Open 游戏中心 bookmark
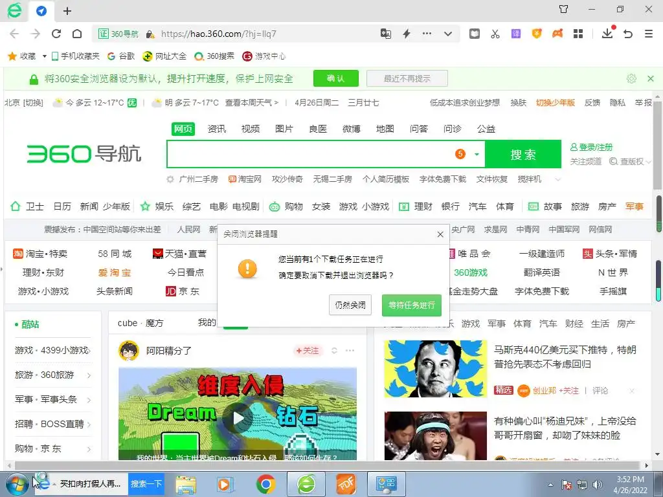Image resolution: width=663 pixels, height=497 pixels. [x=264, y=56]
